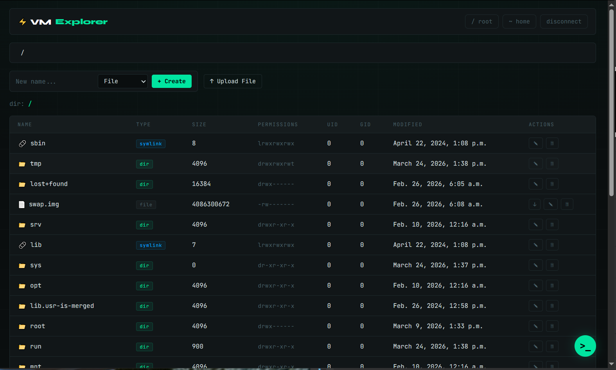Screen dimensions: 616x370
Task: Rename the tmp directory via pencil icon
Action: point(535,164)
